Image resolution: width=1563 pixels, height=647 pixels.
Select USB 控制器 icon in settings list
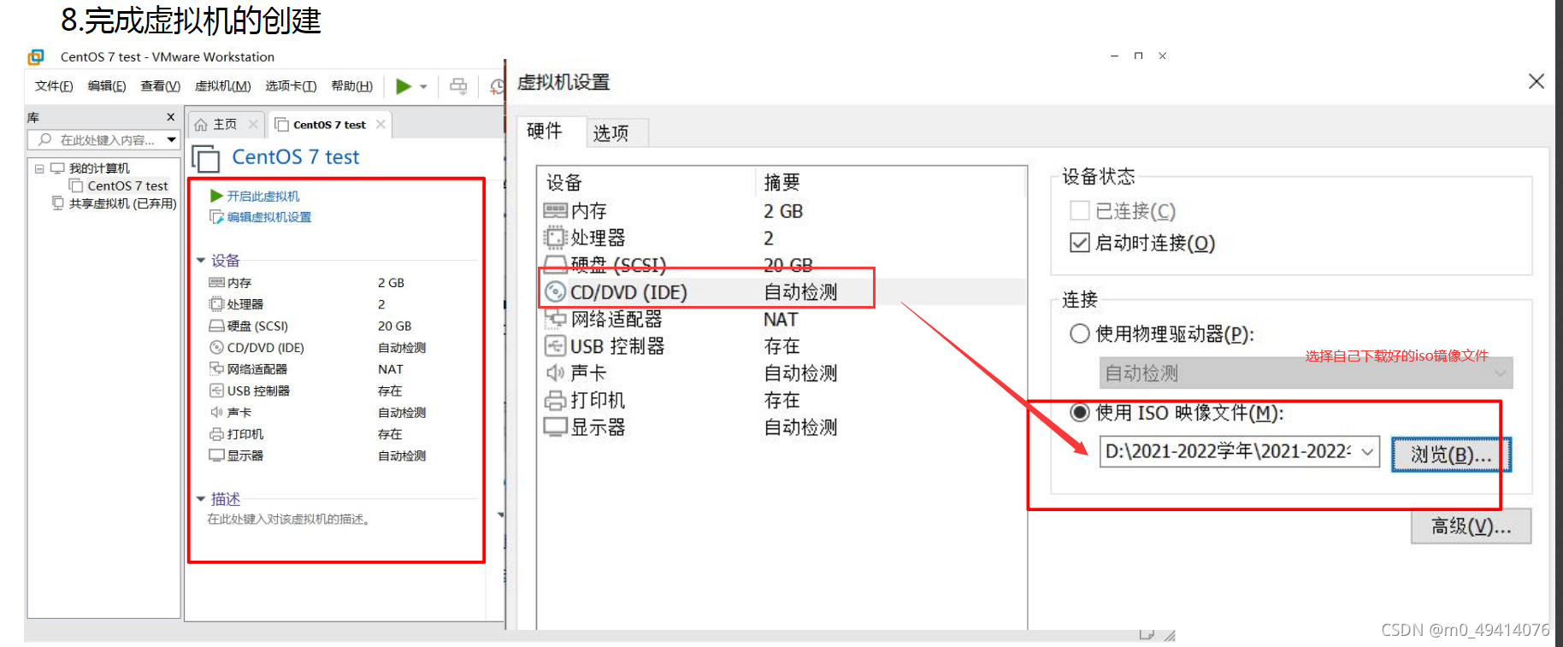[556, 346]
